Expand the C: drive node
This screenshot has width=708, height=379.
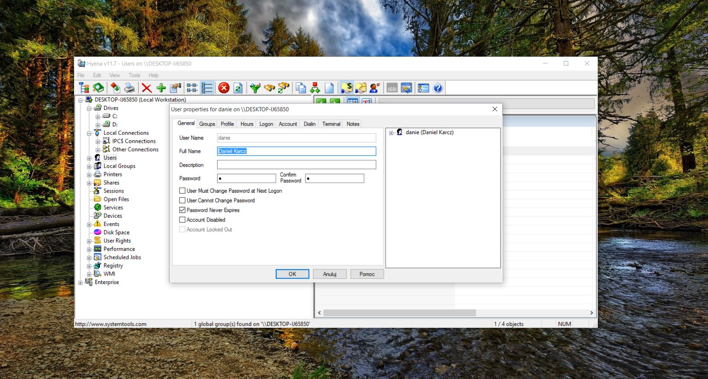click(98, 117)
